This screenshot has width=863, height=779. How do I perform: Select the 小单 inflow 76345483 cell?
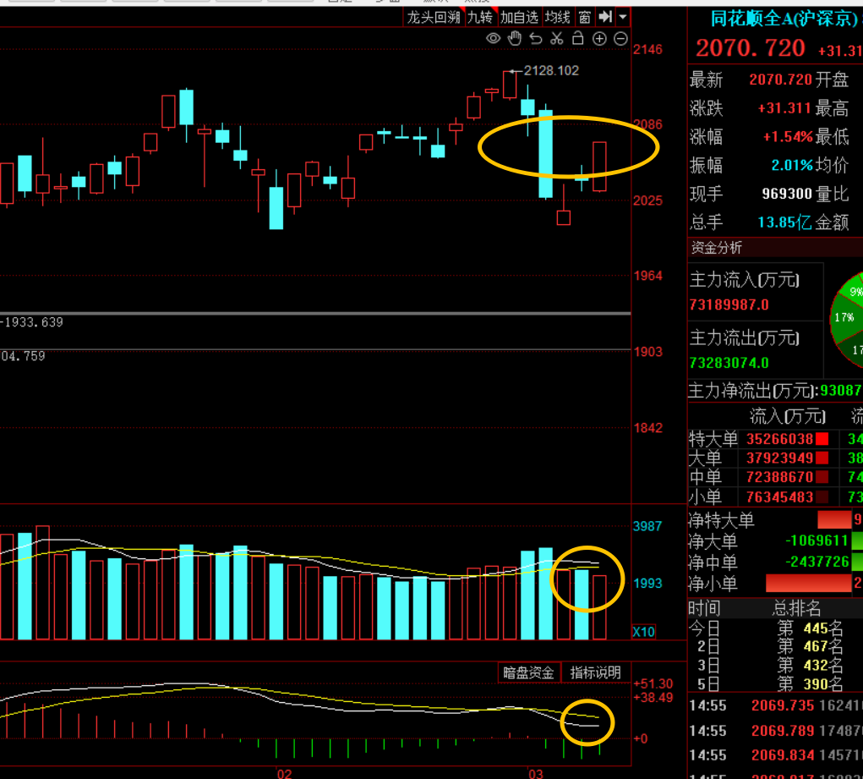pyautogui.click(x=779, y=497)
